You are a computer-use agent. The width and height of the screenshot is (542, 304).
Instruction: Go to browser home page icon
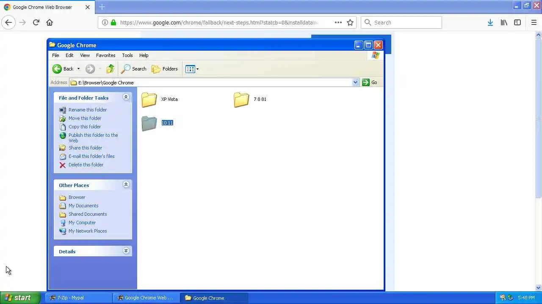(x=50, y=22)
